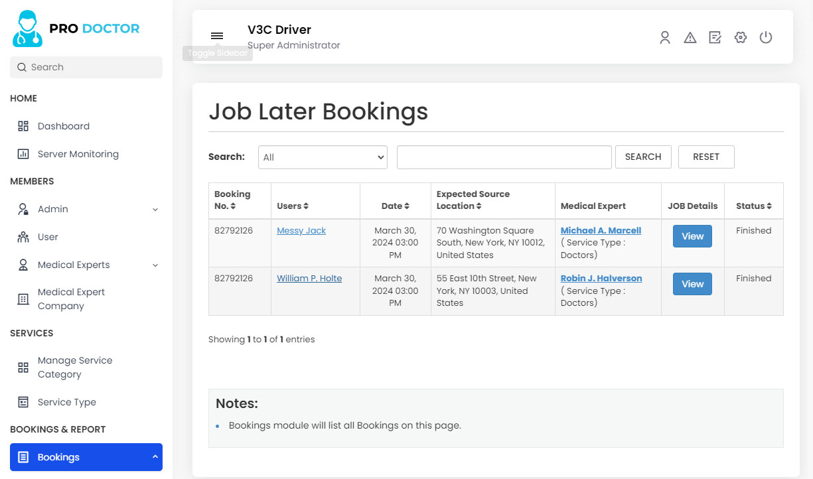Click the warning alerts icon in the header

pos(690,38)
